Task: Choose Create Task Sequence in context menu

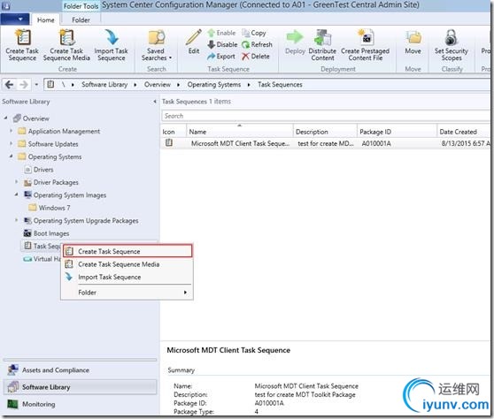Action: tap(127, 251)
